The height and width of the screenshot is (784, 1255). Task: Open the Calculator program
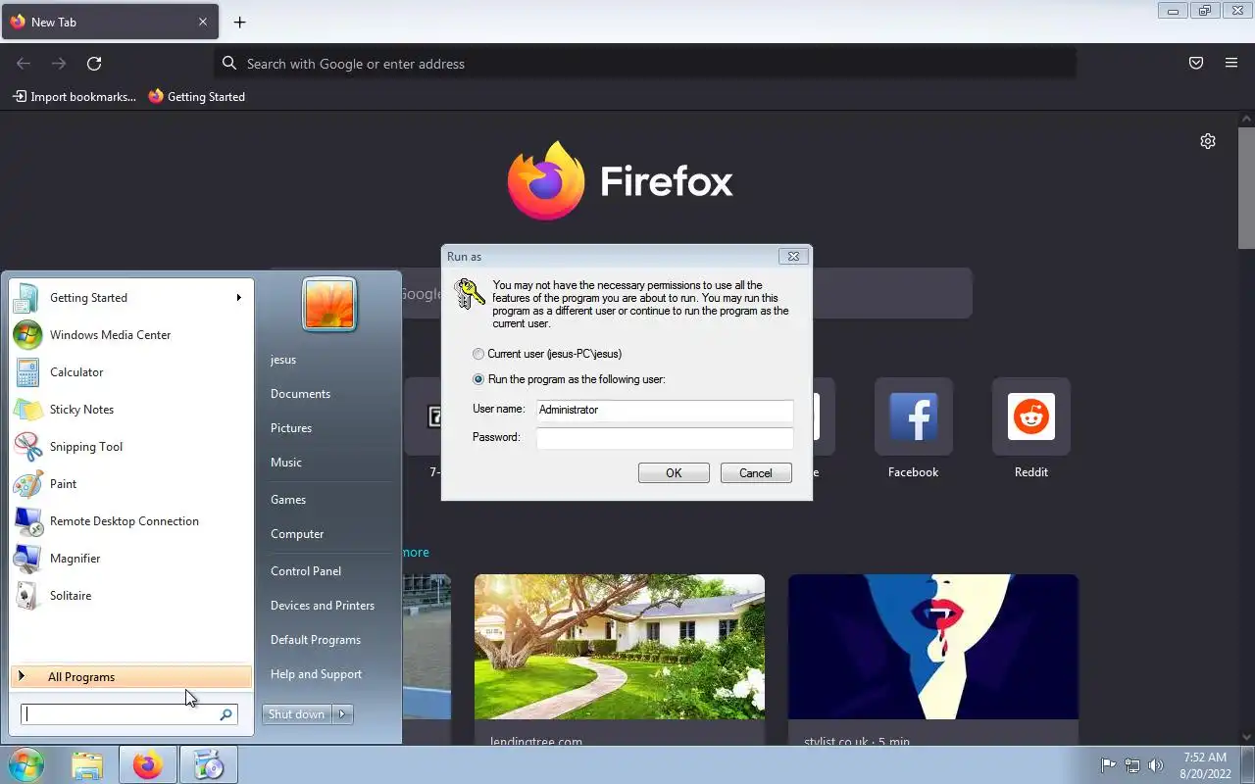(x=130, y=372)
